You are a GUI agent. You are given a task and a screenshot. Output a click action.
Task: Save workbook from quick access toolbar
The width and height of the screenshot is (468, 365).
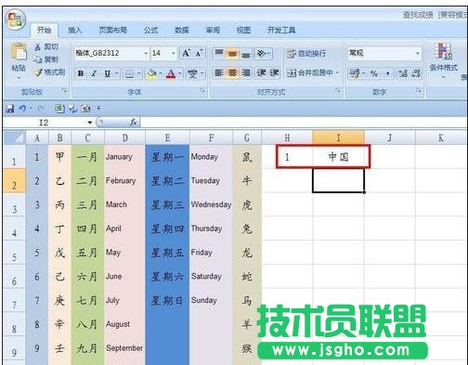coord(10,109)
